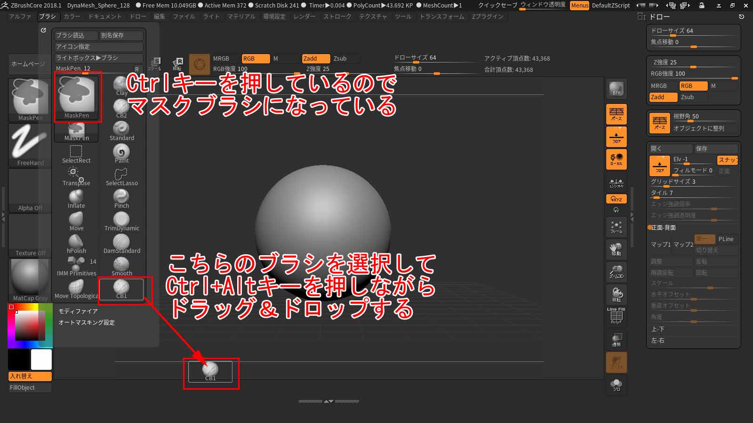Enable ソロ solo mode icon
The image size is (753, 423).
pos(616,385)
